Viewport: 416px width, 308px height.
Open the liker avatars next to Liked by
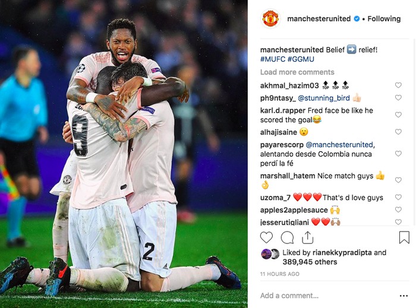point(270,254)
